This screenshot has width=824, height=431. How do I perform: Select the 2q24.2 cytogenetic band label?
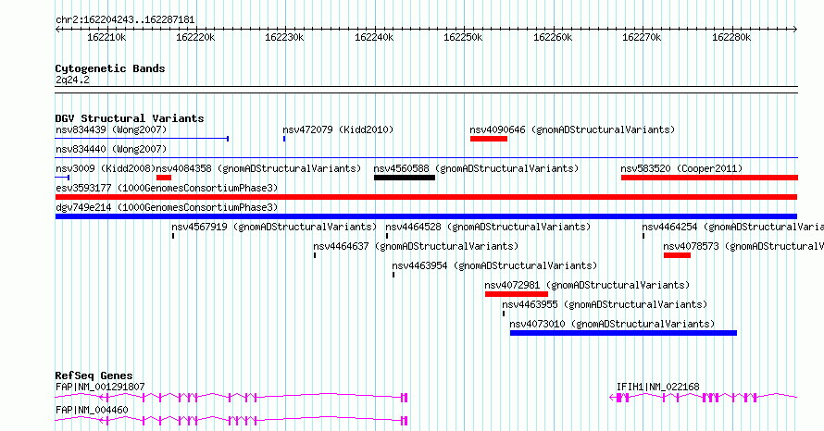click(x=72, y=80)
